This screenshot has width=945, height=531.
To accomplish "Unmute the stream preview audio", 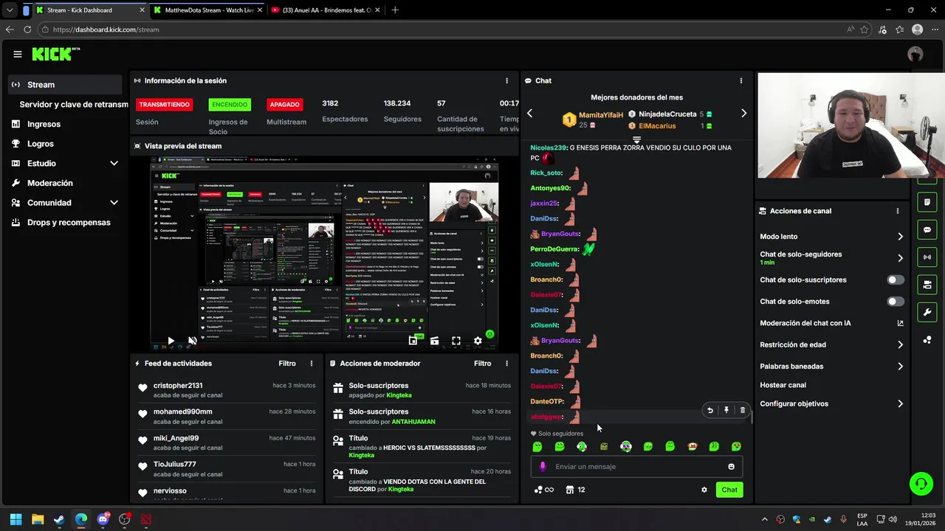I will click(x=192, y=341).
